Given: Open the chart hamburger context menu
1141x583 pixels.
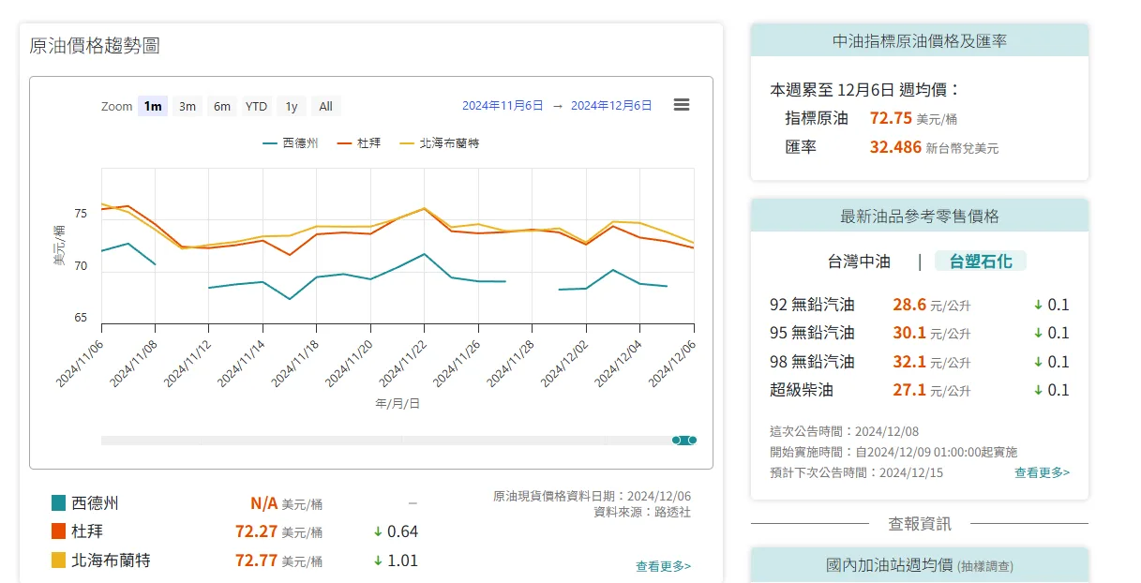Looking at the screenshot, I should point(682,105).
